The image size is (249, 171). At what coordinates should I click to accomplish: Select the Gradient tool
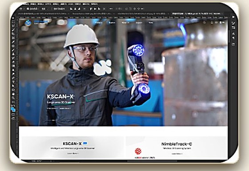click(13, 66)
